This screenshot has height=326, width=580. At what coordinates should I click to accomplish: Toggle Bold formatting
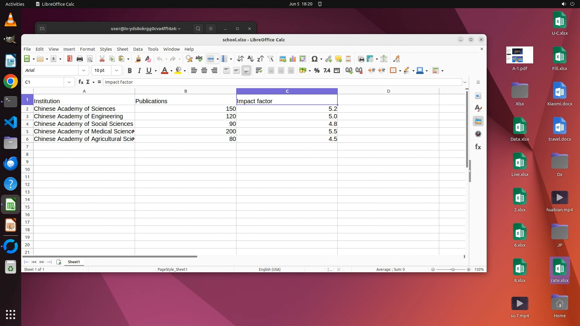click(x=130, y=71)
